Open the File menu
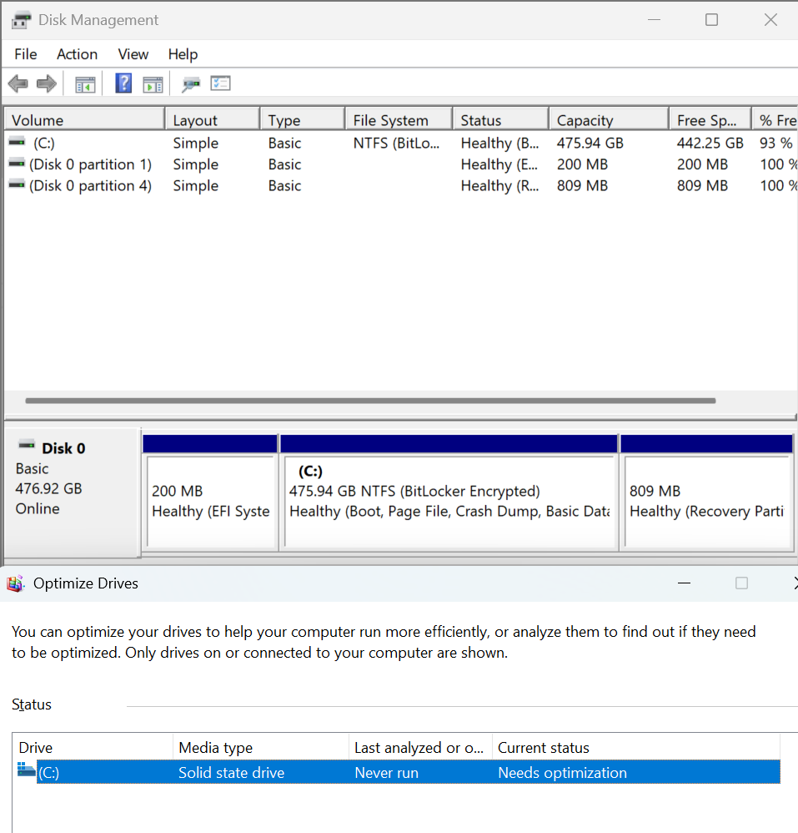The width and height of the screenshot is (798, 833). click(26, 54)
